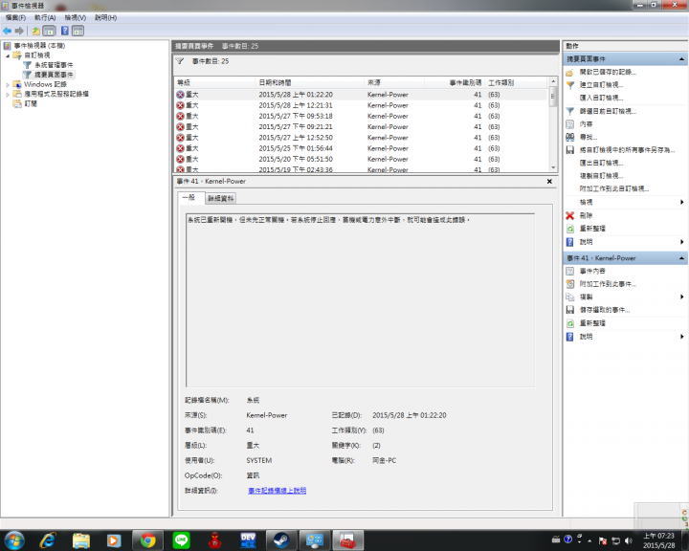
Task: Click 複製自訂檢視 action
Action: [x=601, y=176]
